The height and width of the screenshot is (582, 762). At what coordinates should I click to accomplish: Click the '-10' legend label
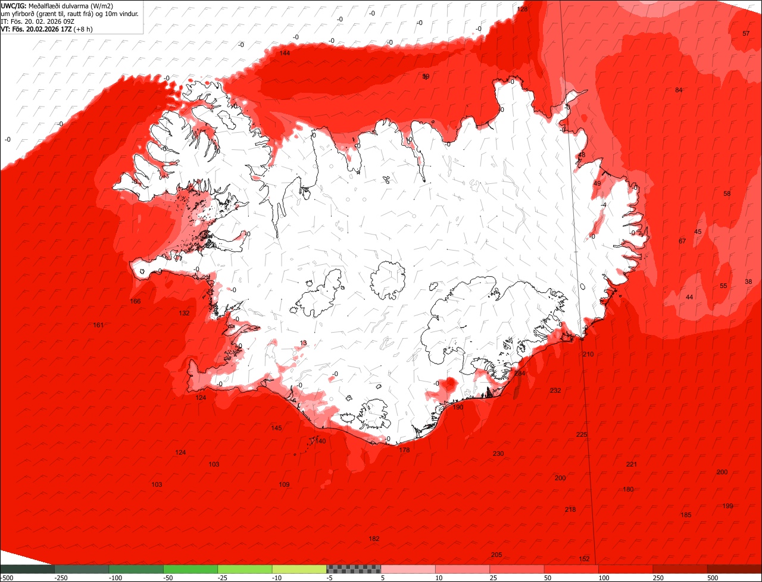[277, 578]
